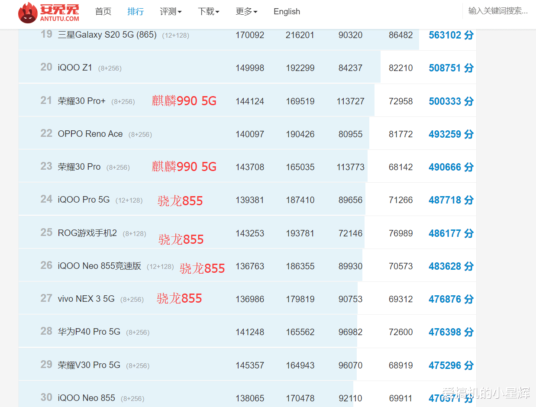Click the CPU score 149998

tap(250, 68)
